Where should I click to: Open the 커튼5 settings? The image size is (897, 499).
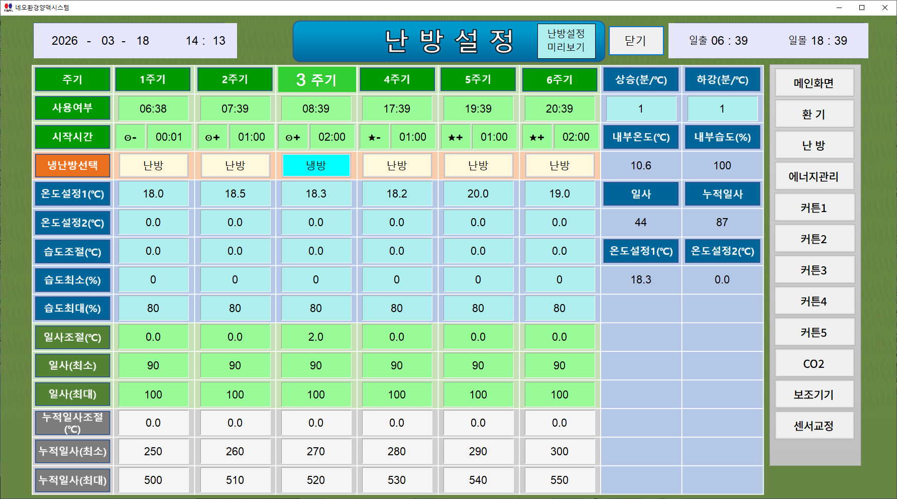click(x=814, y=332)
